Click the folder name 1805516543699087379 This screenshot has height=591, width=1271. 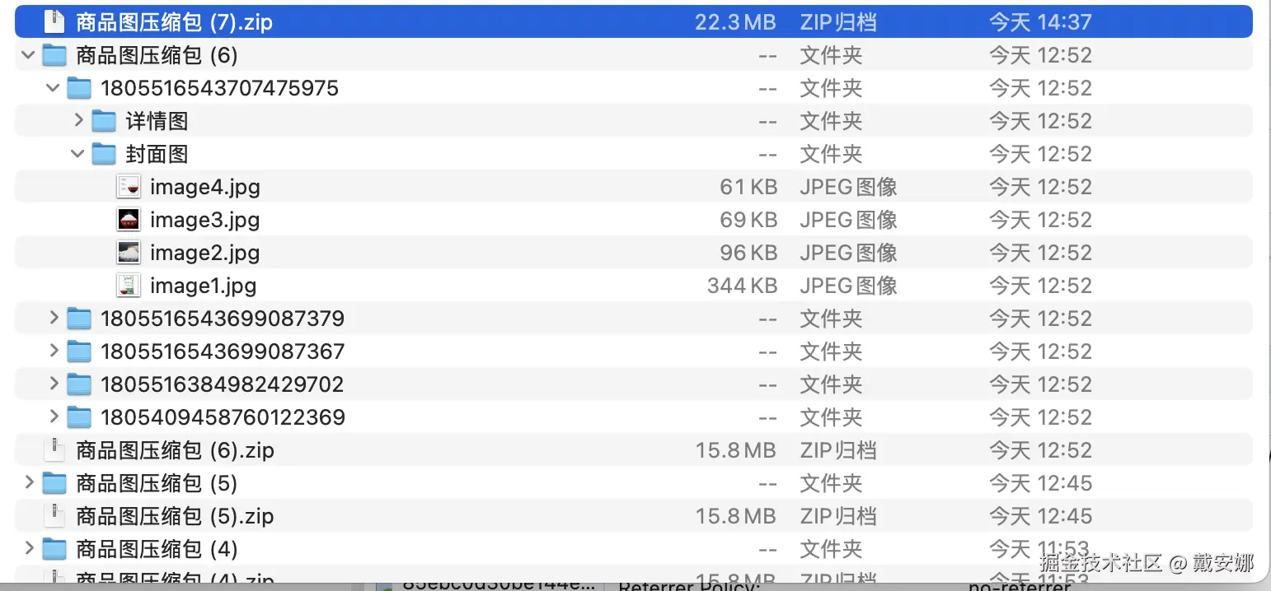[223, 319]
